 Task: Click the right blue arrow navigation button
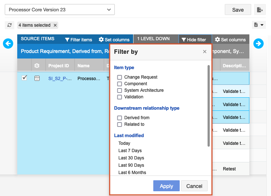coord(259,44)
